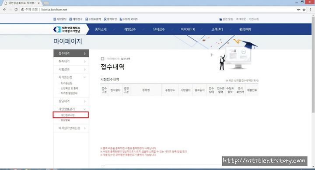Screen dimensions: 315x170
Task: Close the 대한상공회의소 browser tab
Action: pos(38,3)
